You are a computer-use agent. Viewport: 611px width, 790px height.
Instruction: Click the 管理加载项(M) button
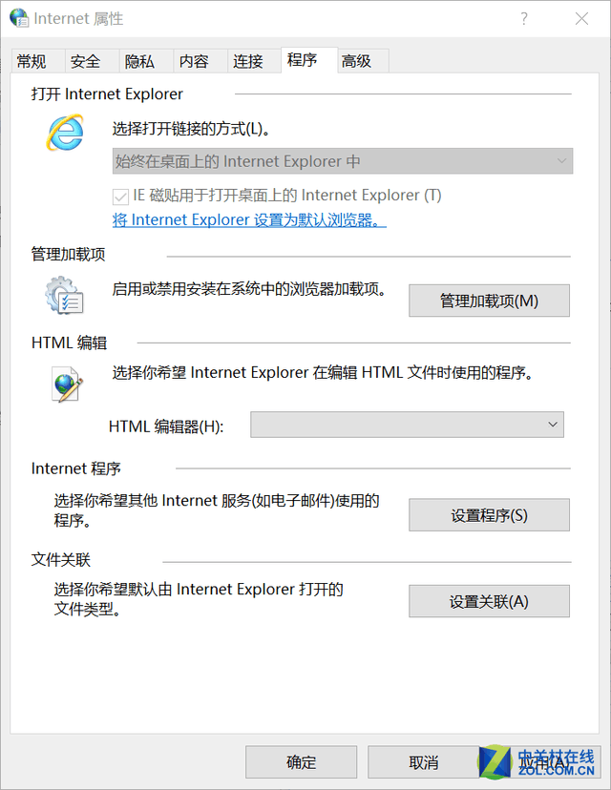click(x=489, y=301)
